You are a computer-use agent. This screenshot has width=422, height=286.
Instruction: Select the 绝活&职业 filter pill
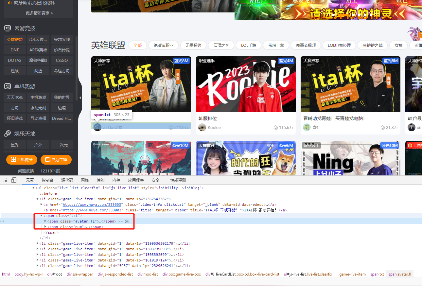(x=164, y=45)
